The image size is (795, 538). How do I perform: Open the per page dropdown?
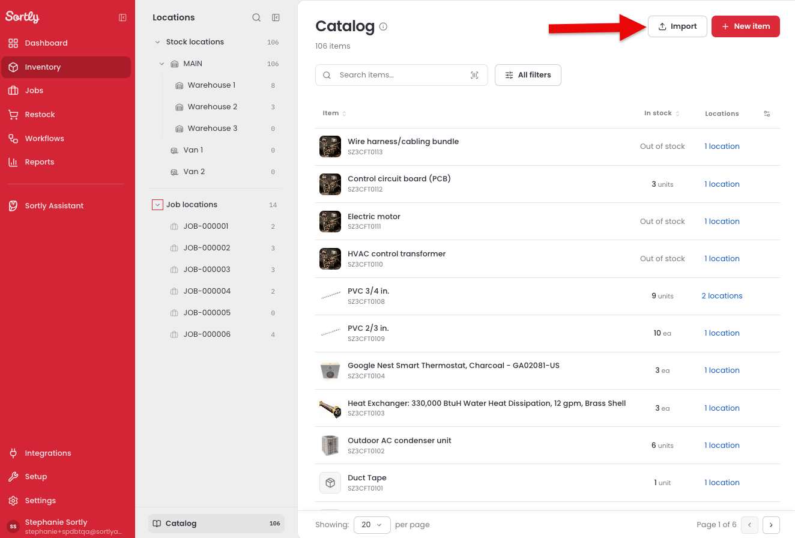coord(372,525)
